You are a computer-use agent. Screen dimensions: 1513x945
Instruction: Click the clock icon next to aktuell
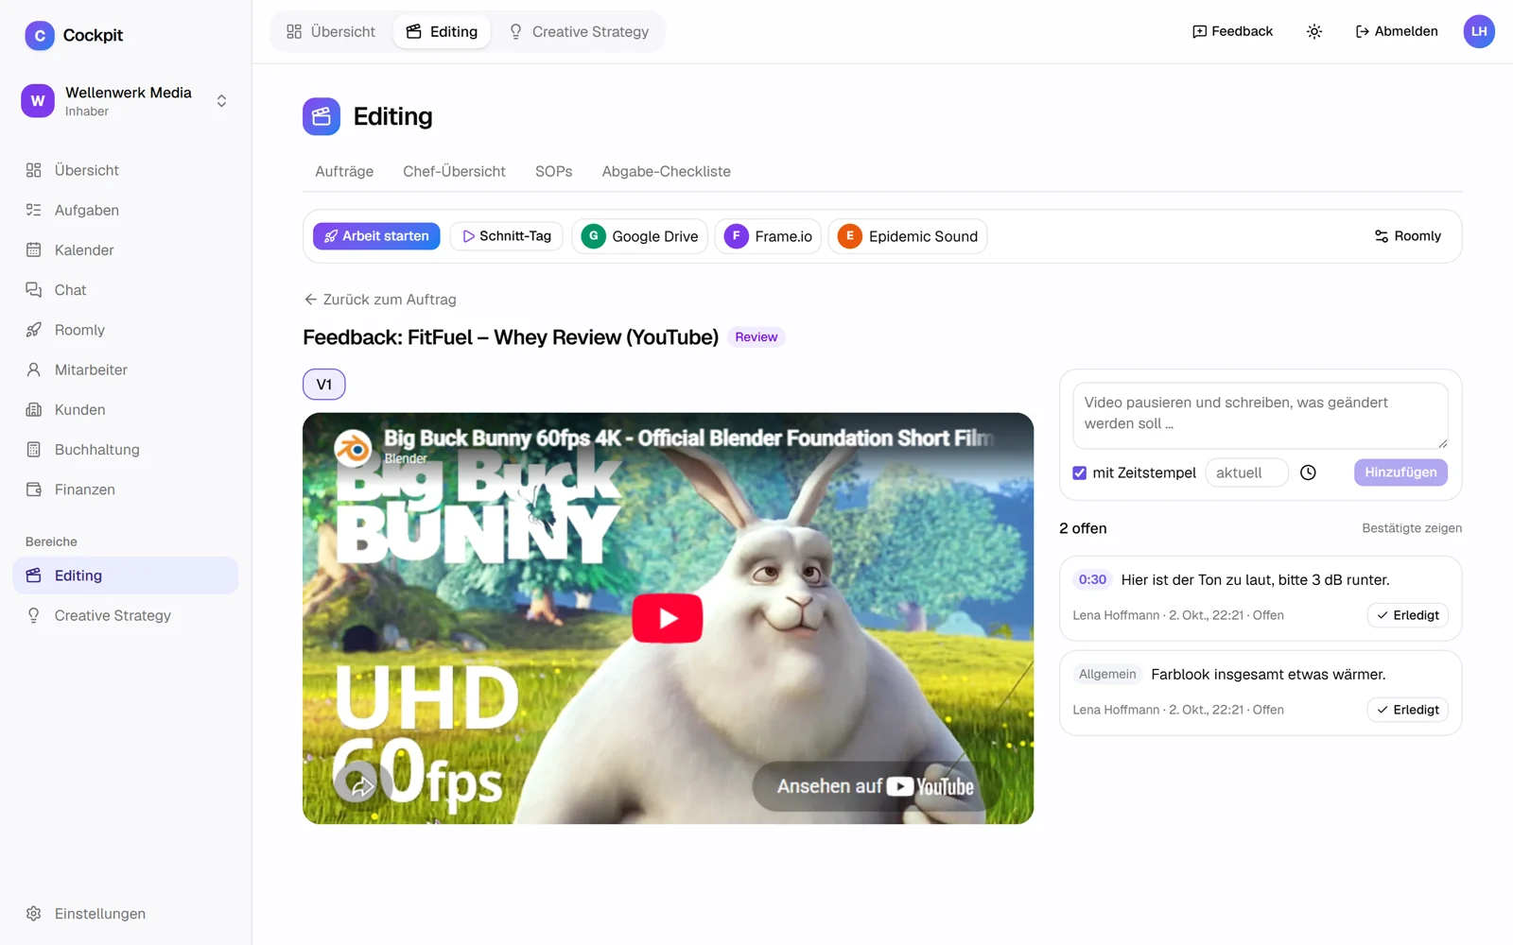(1308, 472)
